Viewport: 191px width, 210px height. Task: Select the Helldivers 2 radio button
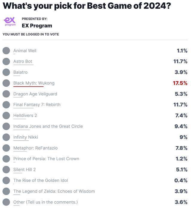tap(6, 115)
